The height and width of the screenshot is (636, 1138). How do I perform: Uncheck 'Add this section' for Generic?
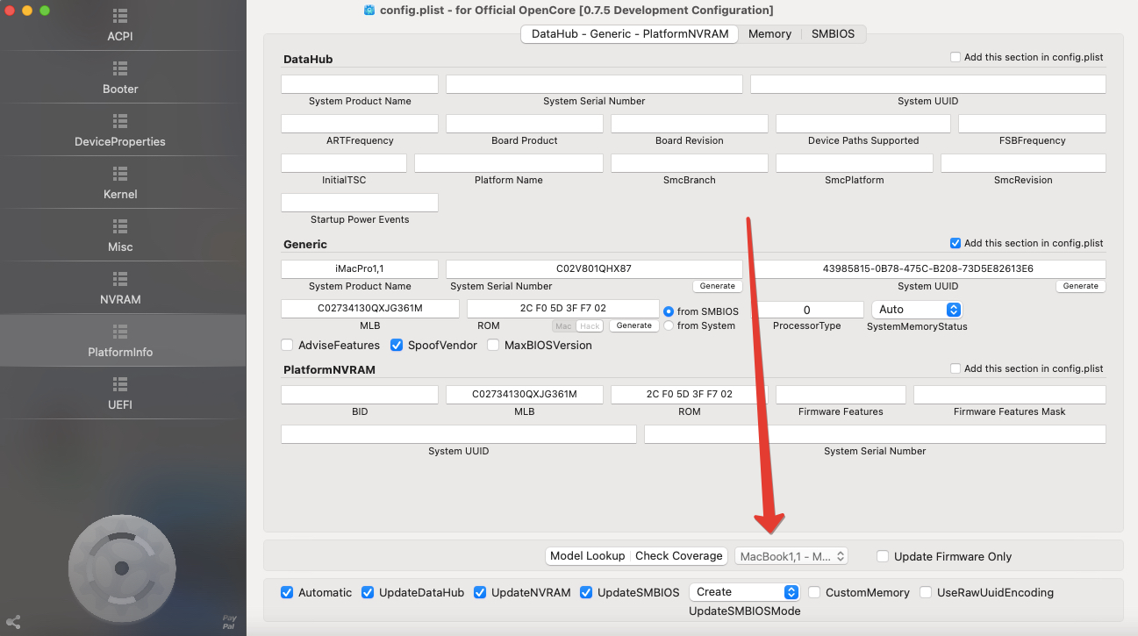[x=955, y=243]
